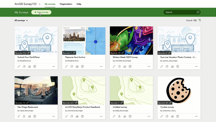Select the Writers Week 2023 Survey thumbnail
The width and height of the screenshot is (216, 122).
tap(132, 41)
